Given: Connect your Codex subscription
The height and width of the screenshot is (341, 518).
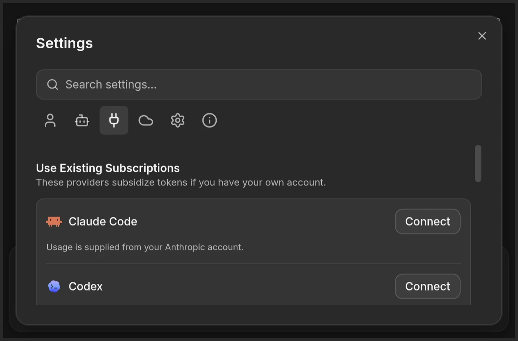Looking at the screenshot, I should pyautogui.click(x=428, y=286).
